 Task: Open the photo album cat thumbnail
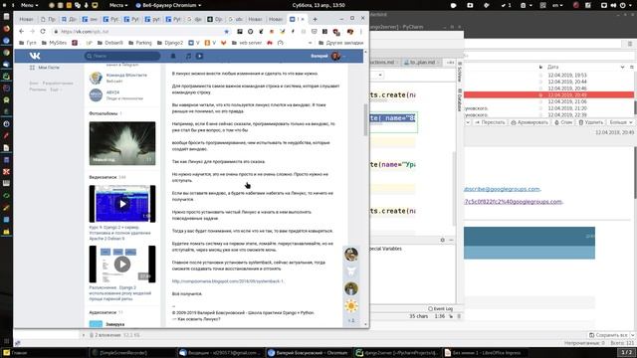(122, 143)
